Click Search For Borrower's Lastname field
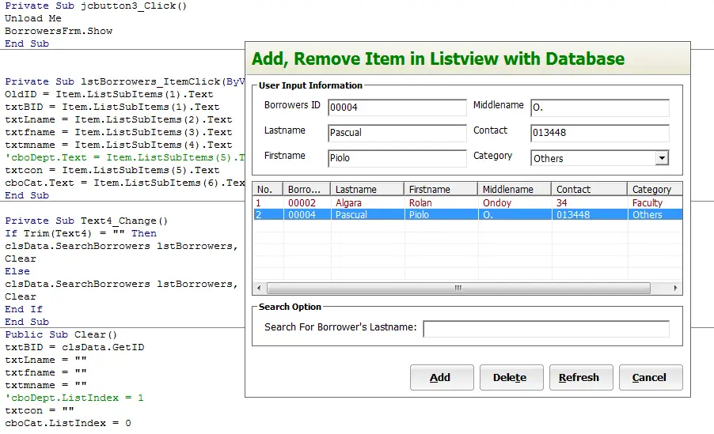The image size is (714, 434). point(546,328)
